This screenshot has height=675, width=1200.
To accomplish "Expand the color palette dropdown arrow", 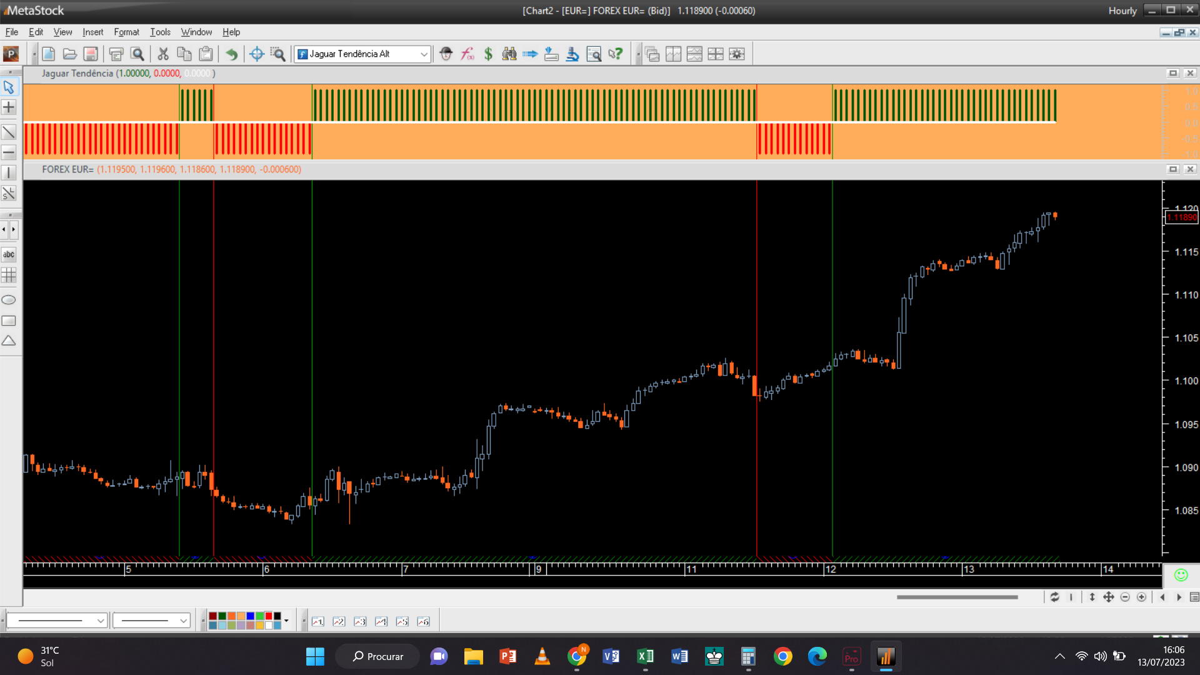I will (x=286, y=621).
